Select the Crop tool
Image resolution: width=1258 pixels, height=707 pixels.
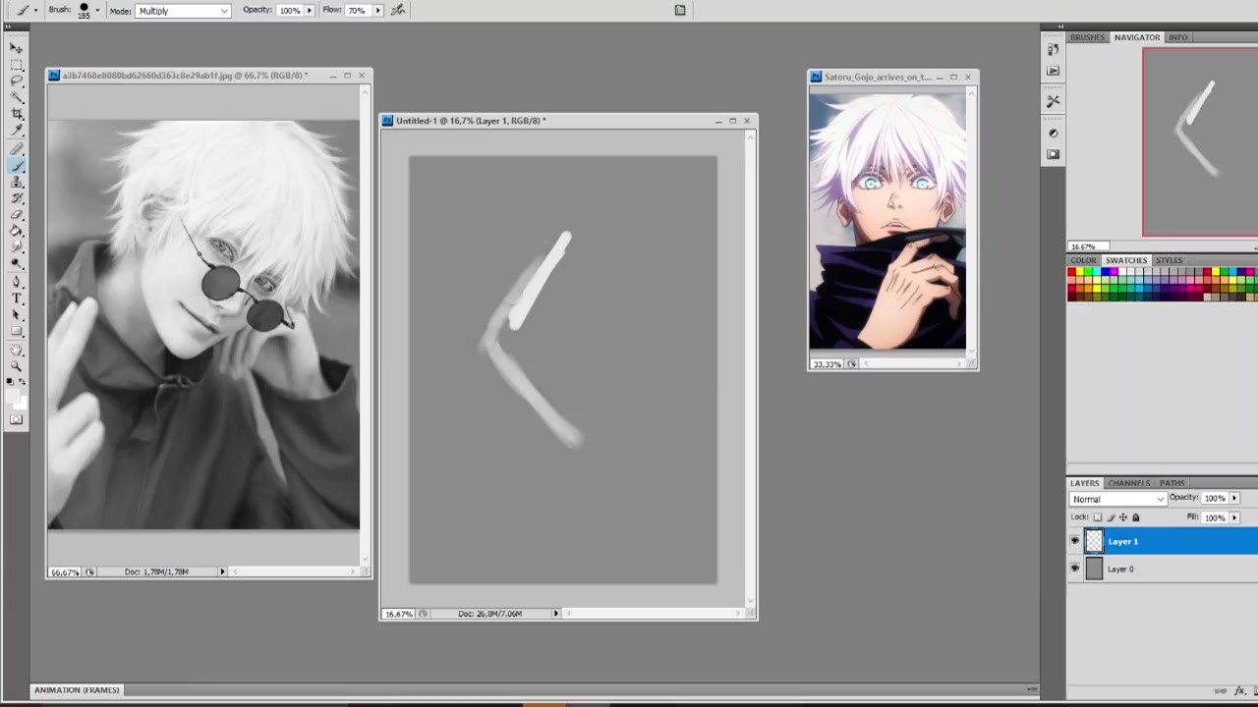click(17, 114)
